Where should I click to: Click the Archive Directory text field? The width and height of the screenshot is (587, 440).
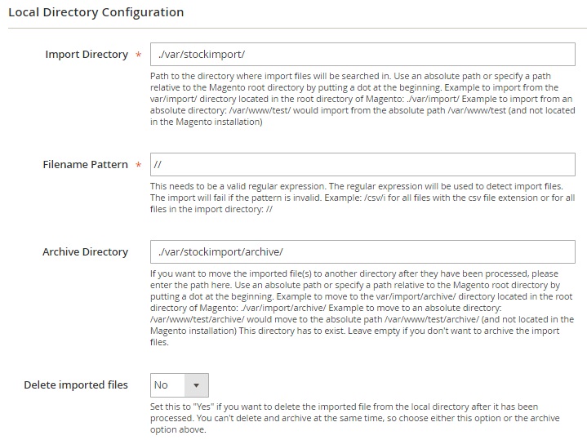coord(362,252)
